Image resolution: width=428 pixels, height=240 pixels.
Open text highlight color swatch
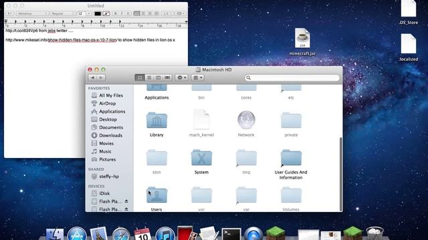click(106, 13)
